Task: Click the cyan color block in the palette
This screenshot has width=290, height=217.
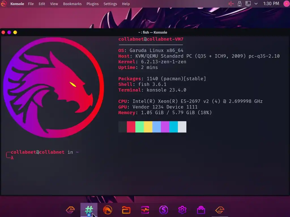Action: point(174,127)
